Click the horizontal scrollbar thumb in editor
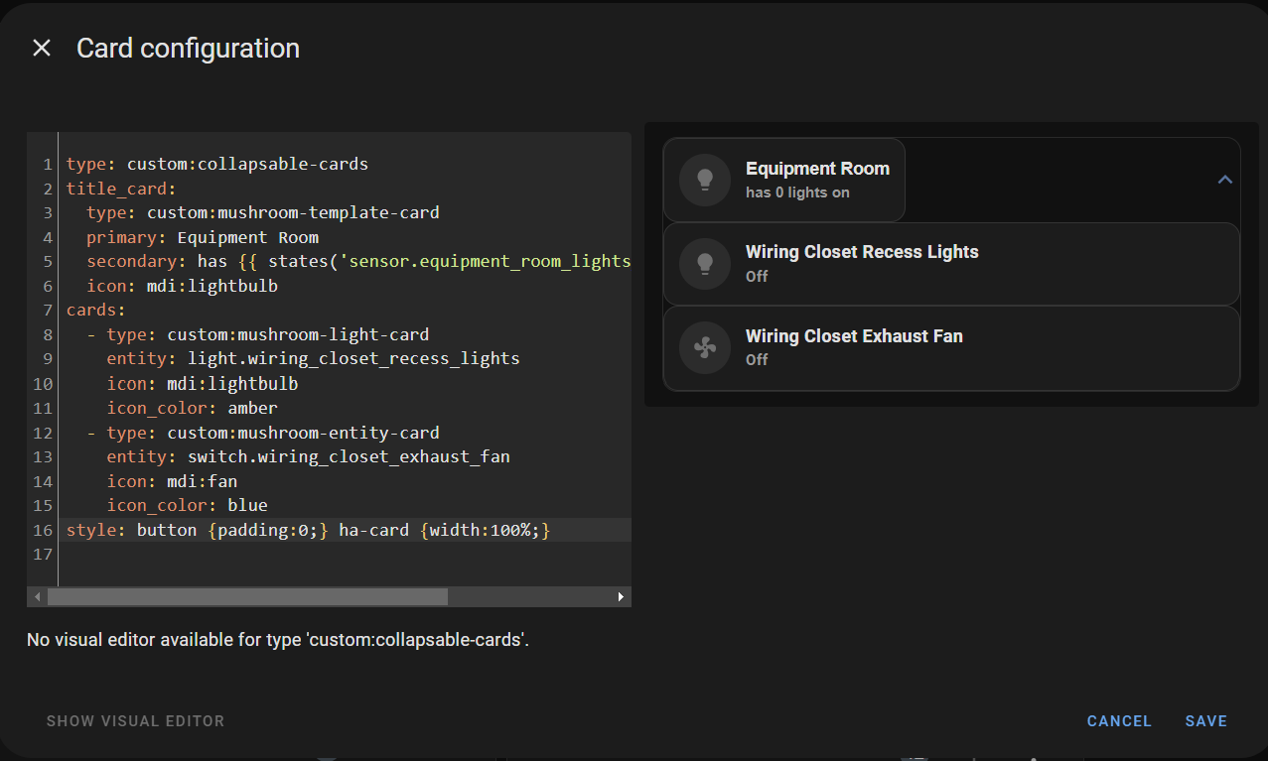This screenshot has width=1269, height=762. pos(247,597)
